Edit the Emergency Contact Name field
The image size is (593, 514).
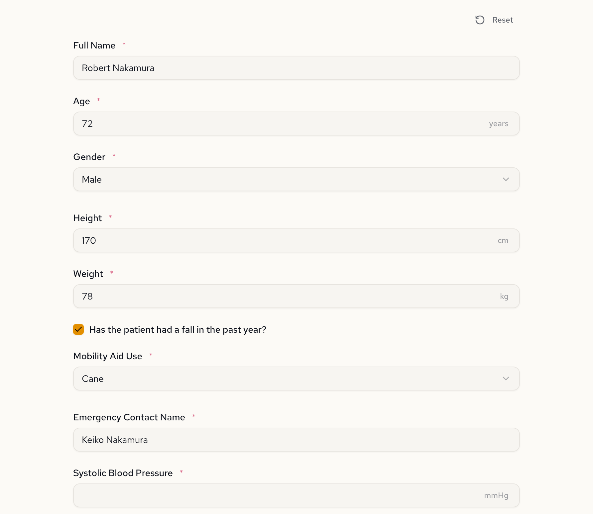tap(296, 440)
